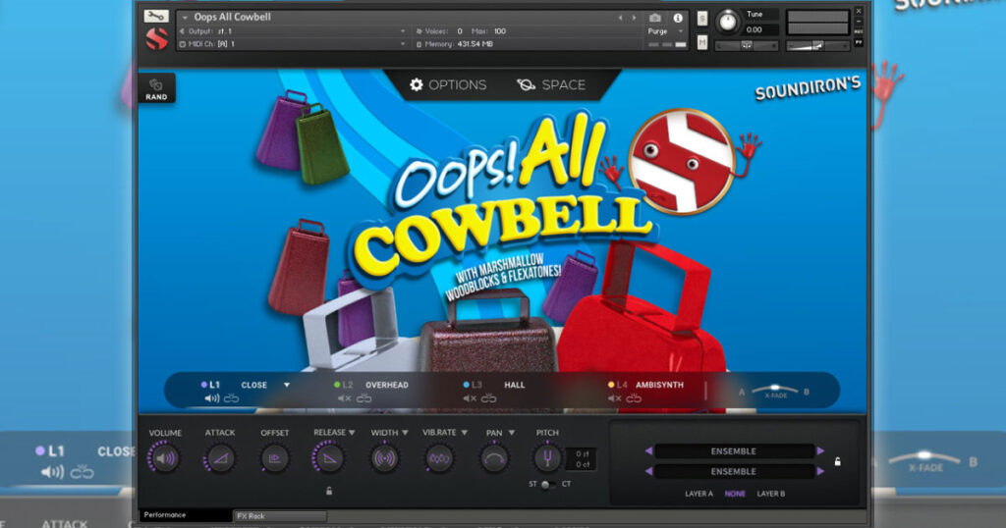Go to the previous instrument preset arrow
The height and width of the screenshot is (528, 1006).
click(621, 18)
